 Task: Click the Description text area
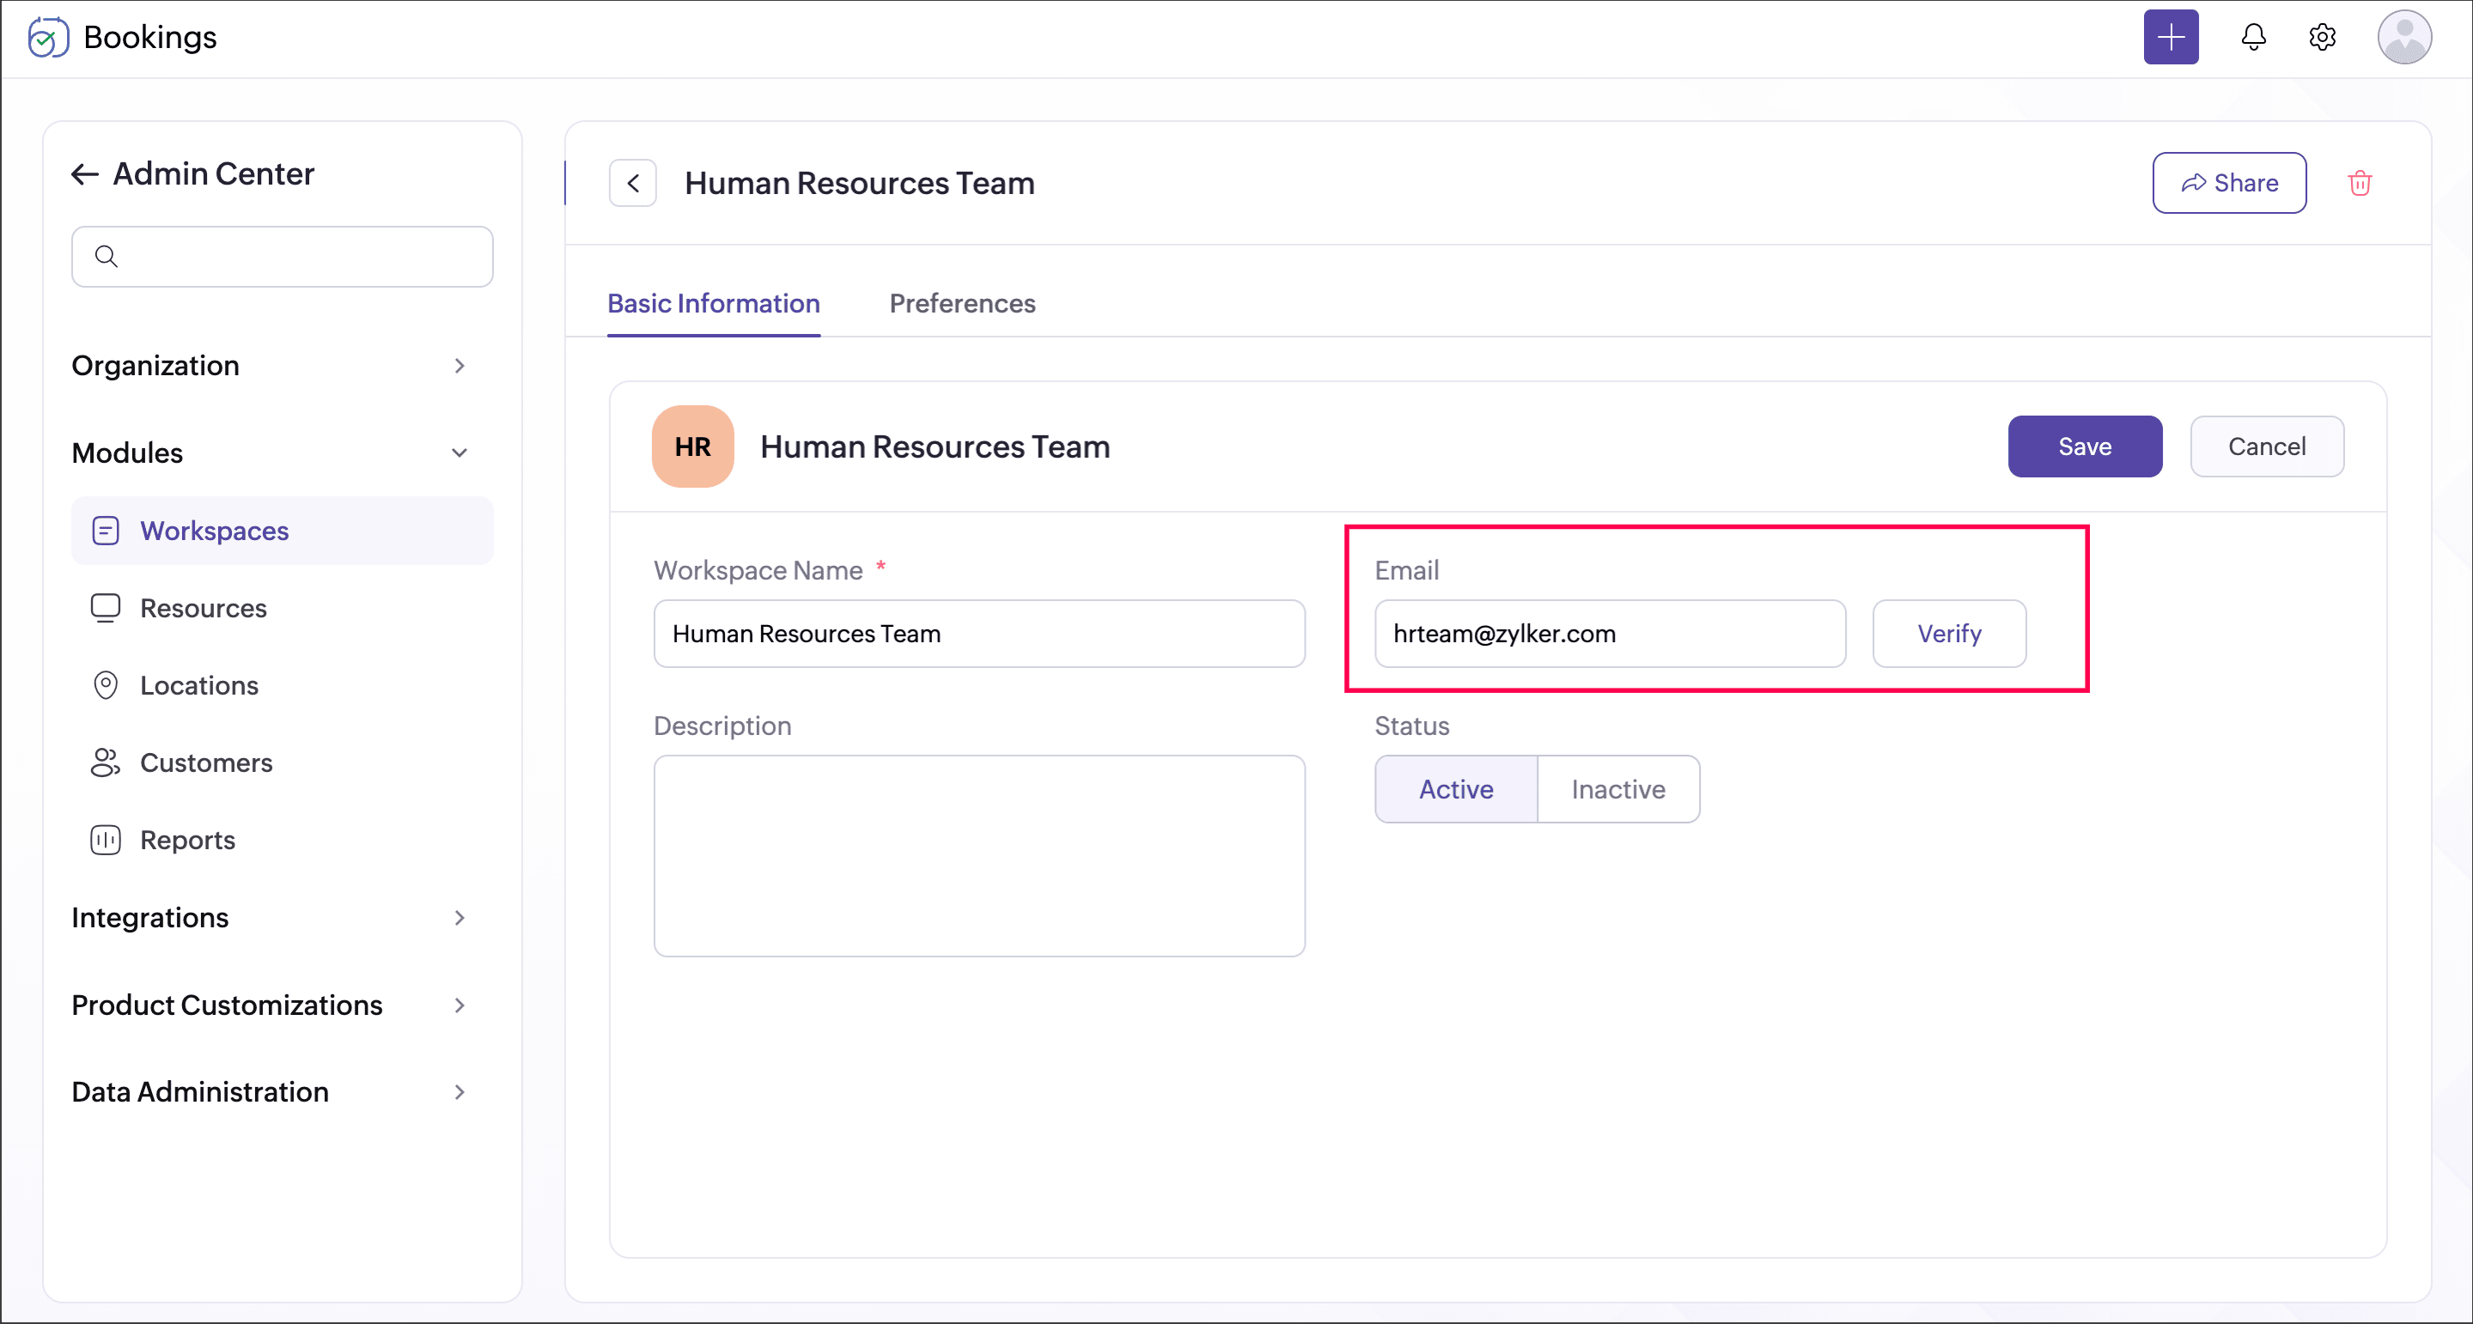click(x=978, y=855)
